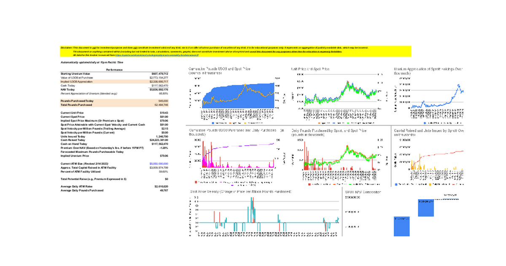Click the 'Cash on Hand Today' label
506x266 pixels.
[74, 144]
